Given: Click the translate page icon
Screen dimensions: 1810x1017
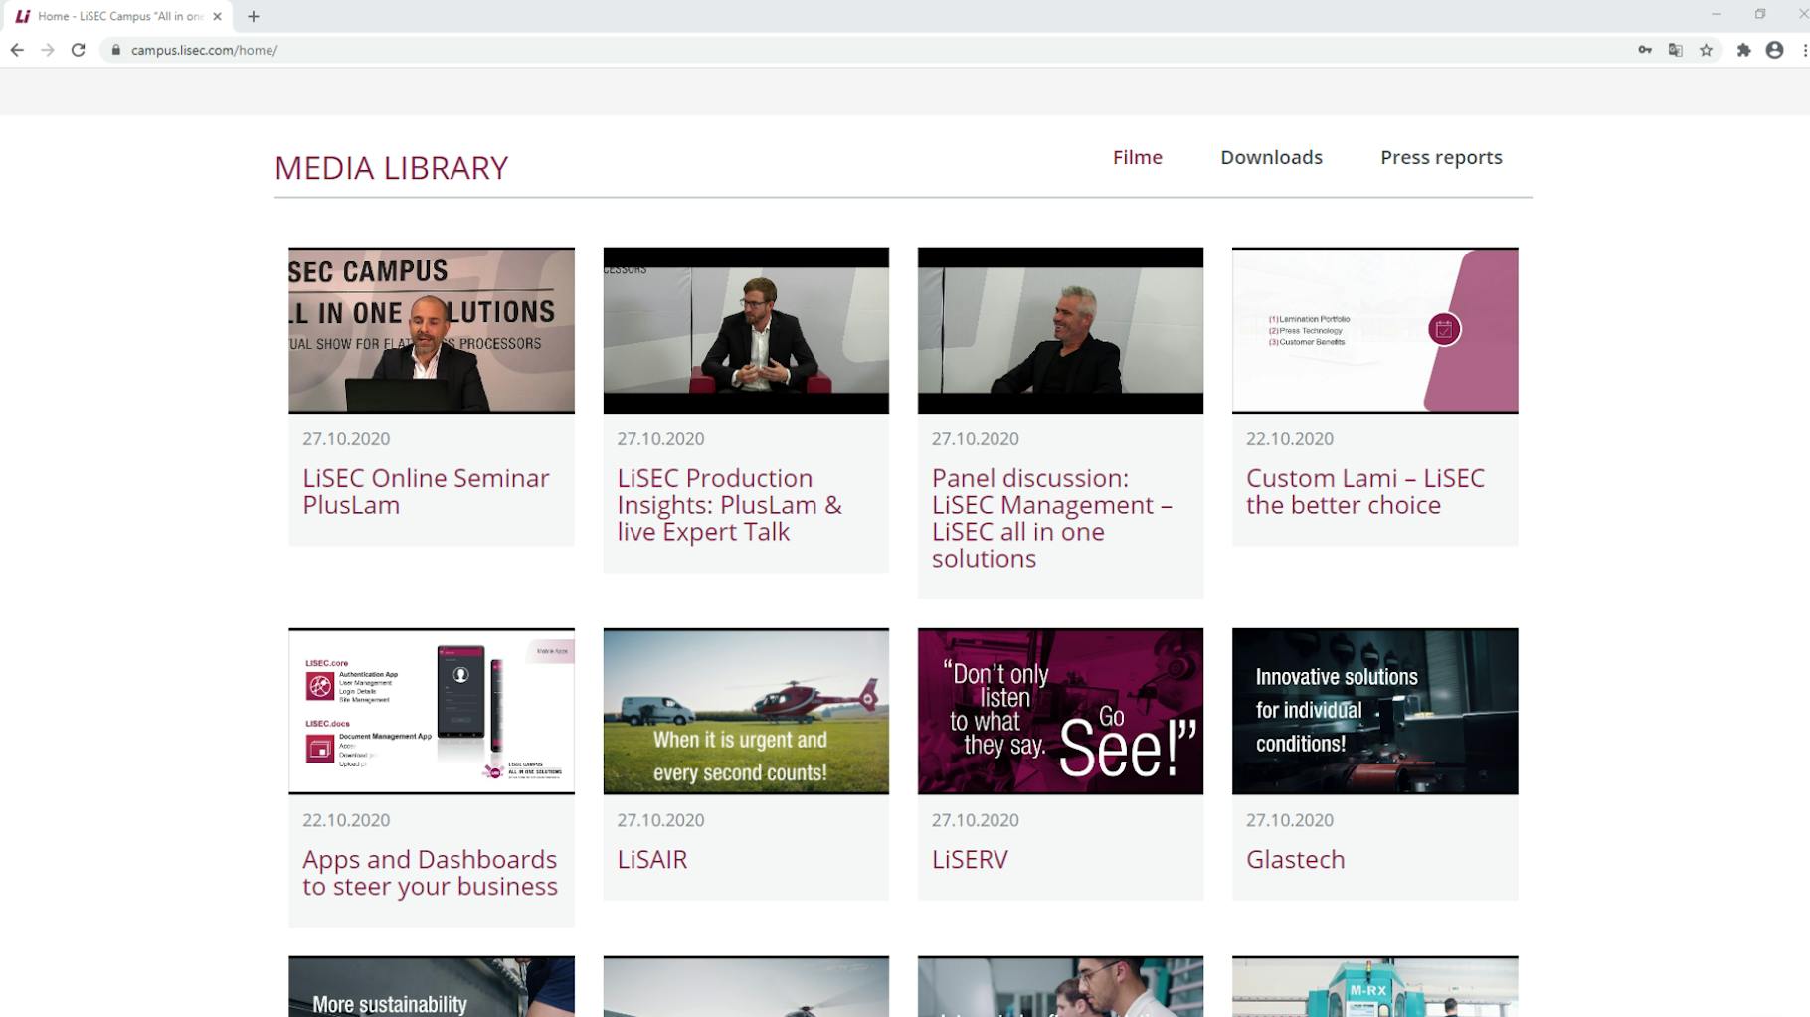Looking at the screenshot, I should pos(1676,50).
